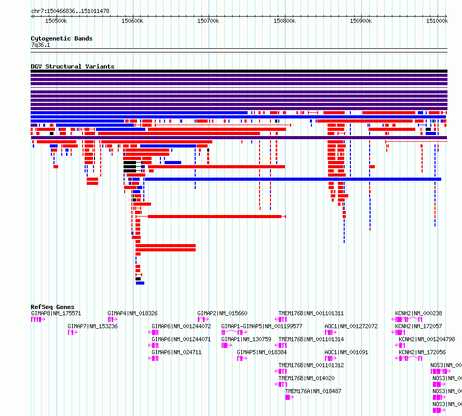Click the AOC1|NM_001091 label text
Viewport: 462px width, 416px height.
pyautogui.click(x=346, y=352)
